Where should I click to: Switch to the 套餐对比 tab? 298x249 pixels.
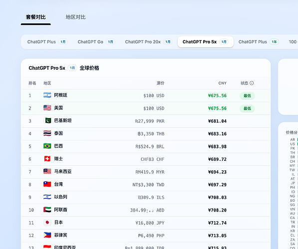pos(36,17)
